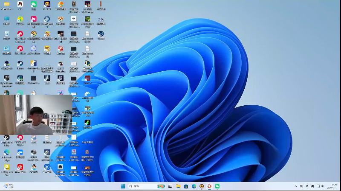Screen dimensions: 341x191
Task: Expand the hidden system tray icons chevron
Action: [296, 186]
